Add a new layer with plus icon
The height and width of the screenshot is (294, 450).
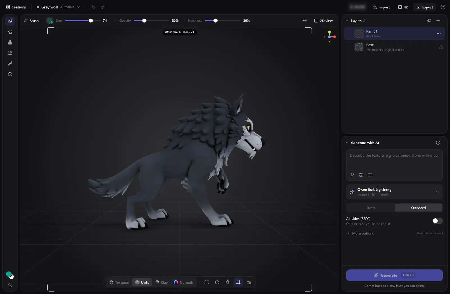click(x=438, y=20)
